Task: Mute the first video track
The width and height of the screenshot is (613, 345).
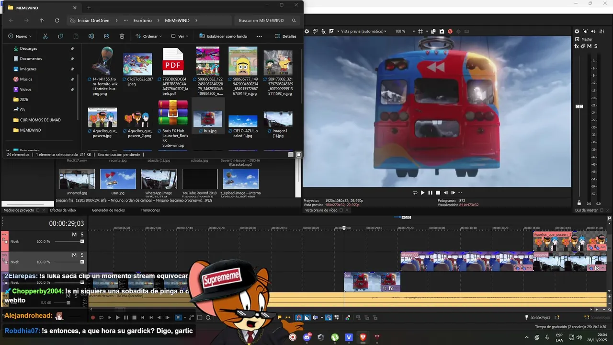Action: pyautogui.click(x=74, y=235)
